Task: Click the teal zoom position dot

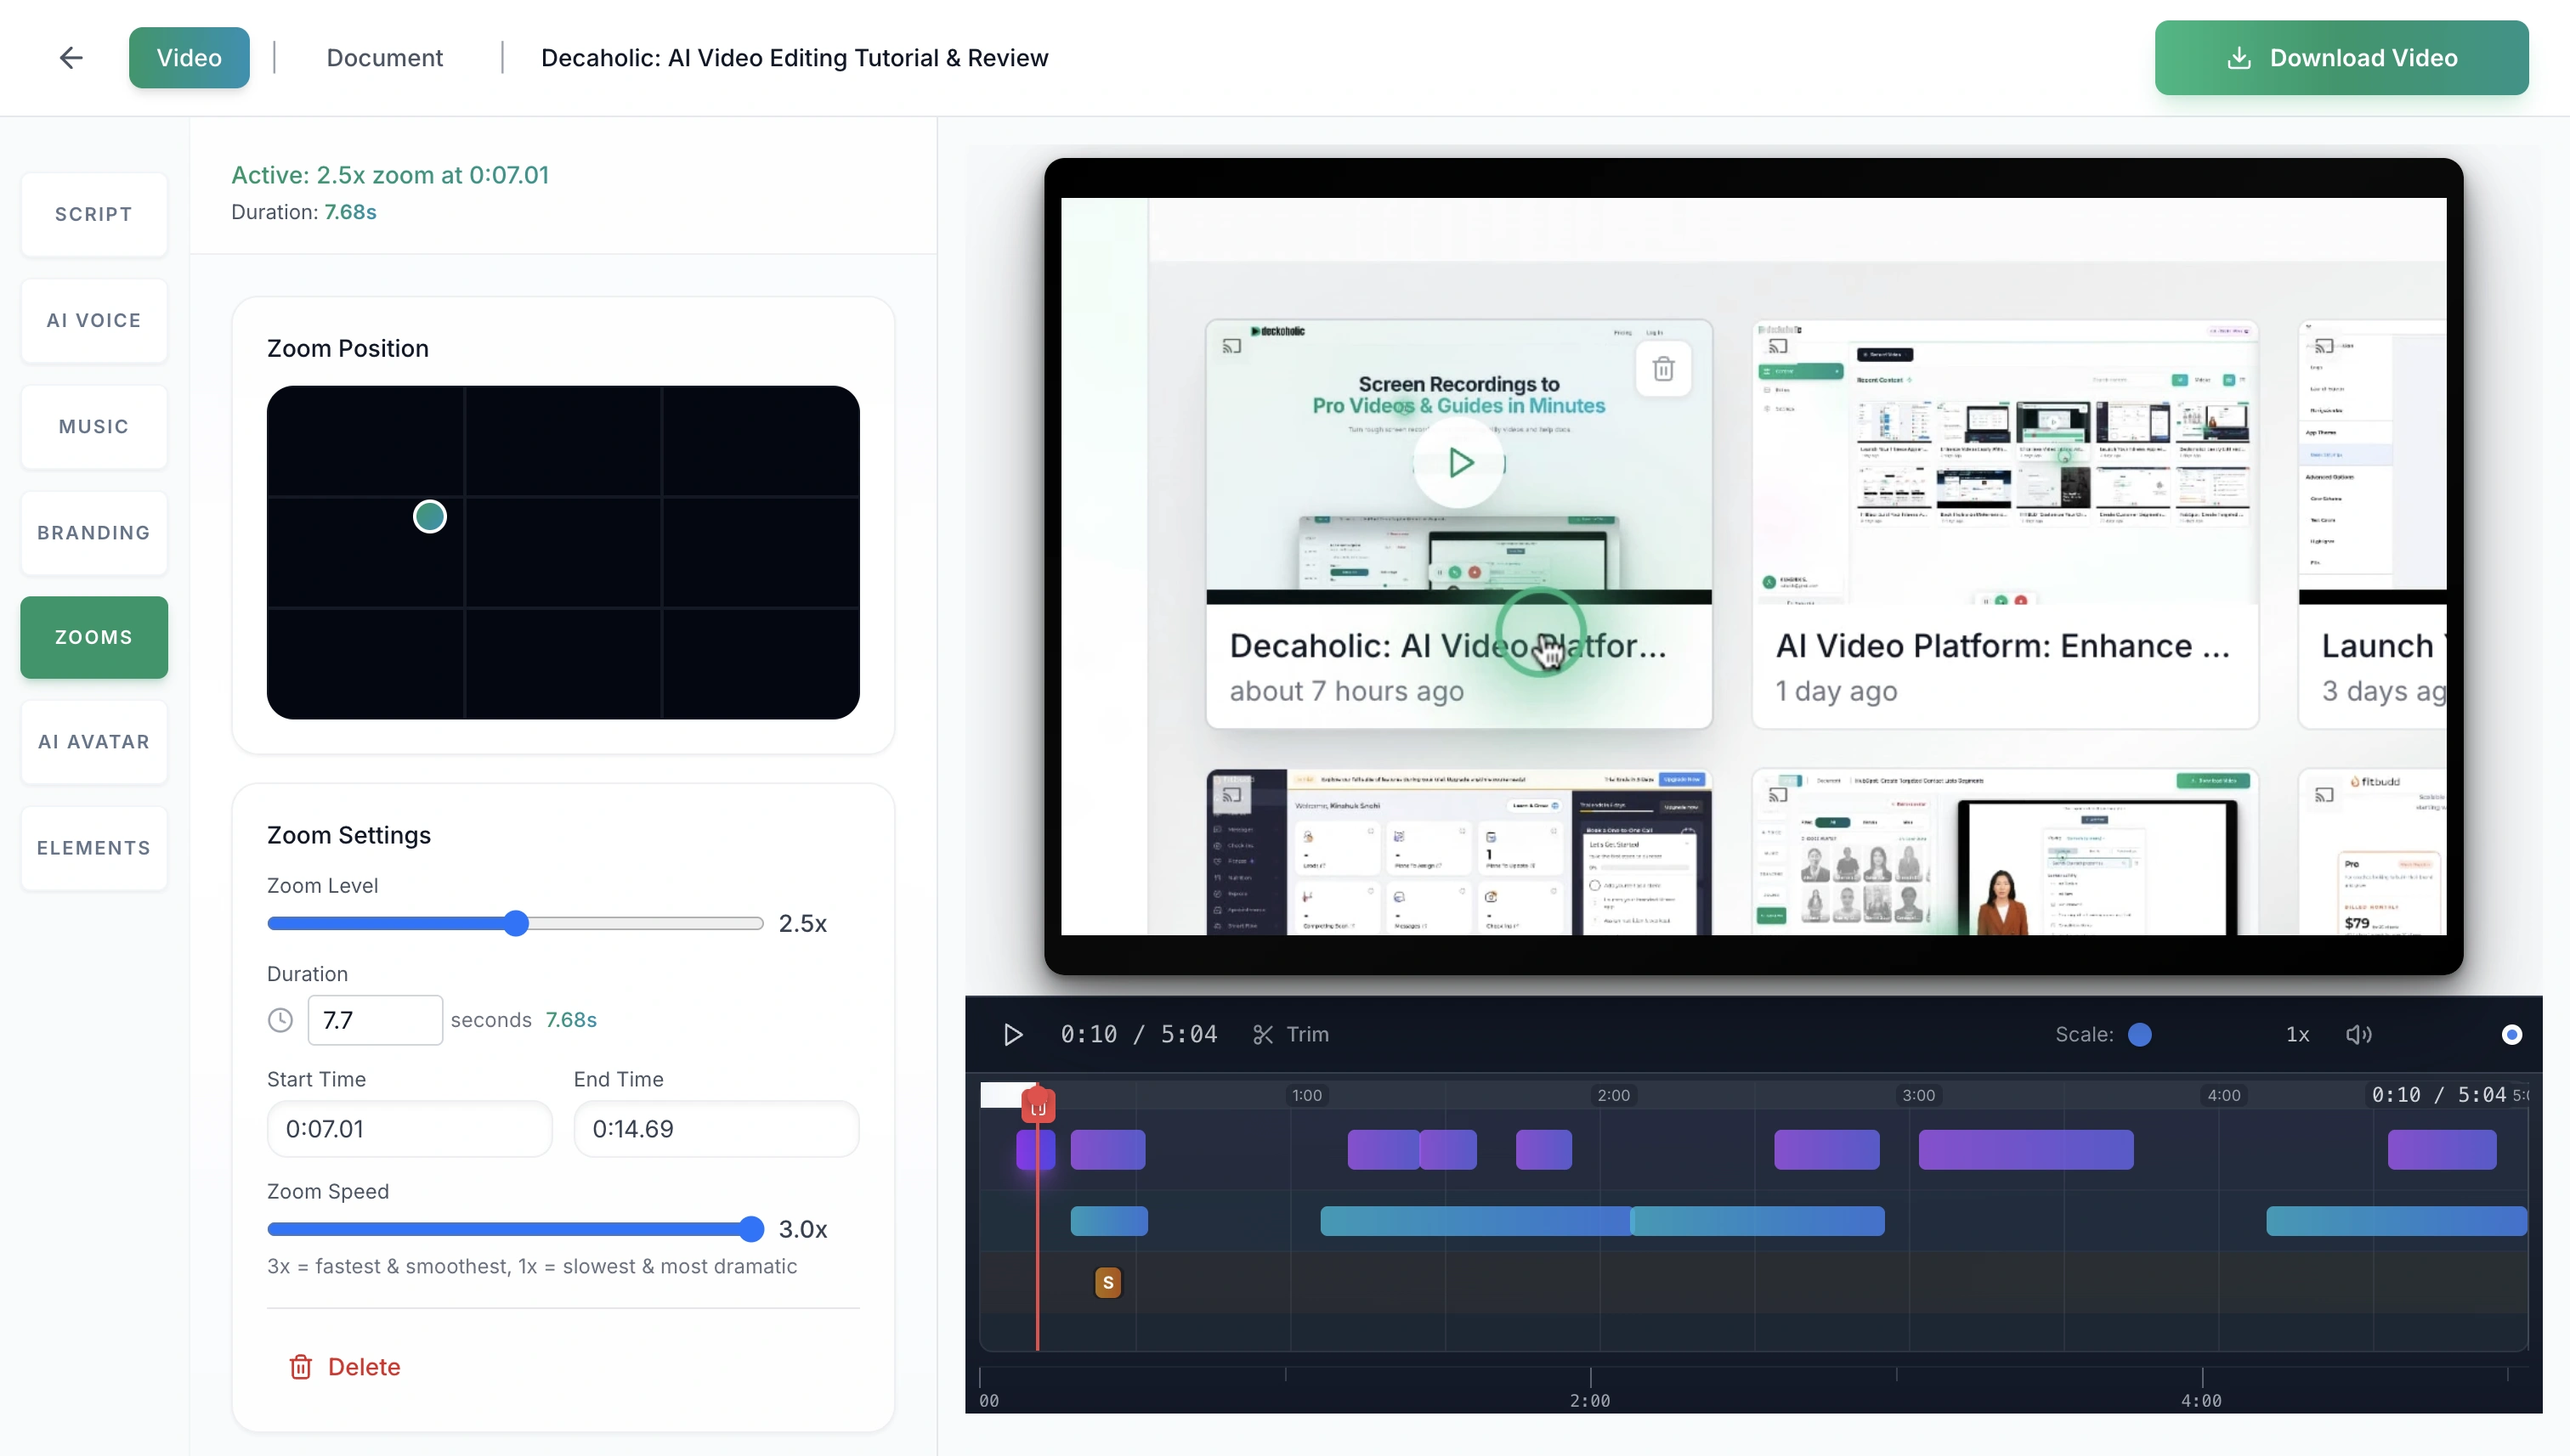Action: point(430,517)
